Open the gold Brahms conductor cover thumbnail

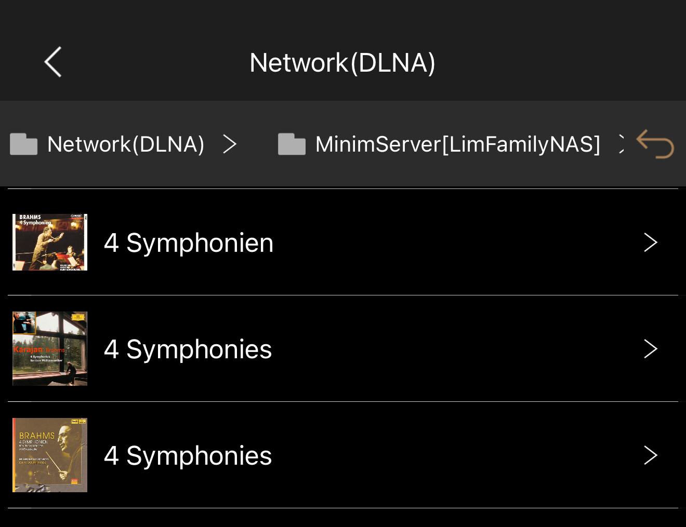click(x=50, y=455)
